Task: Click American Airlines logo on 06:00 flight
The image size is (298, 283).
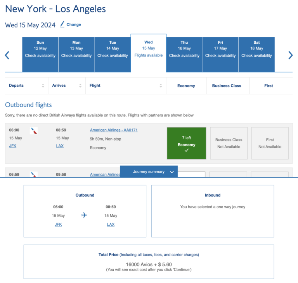Action: tap(34, 131)
